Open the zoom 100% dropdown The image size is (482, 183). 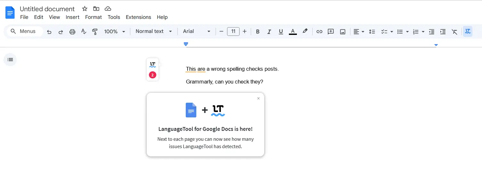pos(115,31)
